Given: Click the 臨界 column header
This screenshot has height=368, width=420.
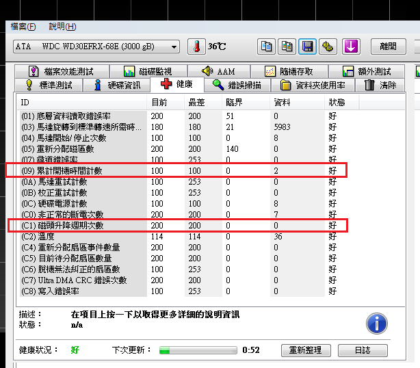Looking at the screenshot, I should 246,103.
